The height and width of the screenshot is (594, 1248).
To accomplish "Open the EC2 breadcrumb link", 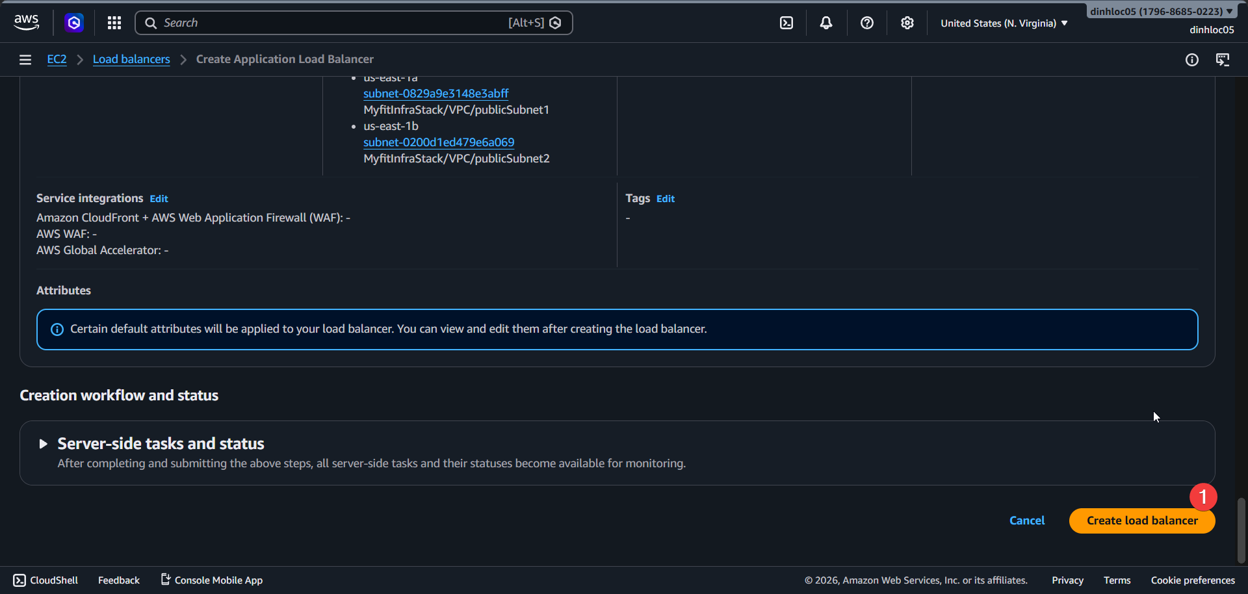I will click(57, 58).
